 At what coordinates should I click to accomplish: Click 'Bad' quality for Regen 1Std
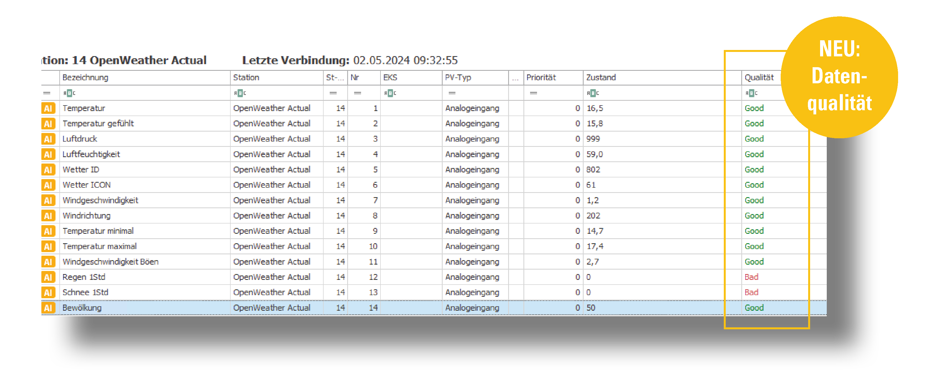pyautogui.click(x=752, y=277)
